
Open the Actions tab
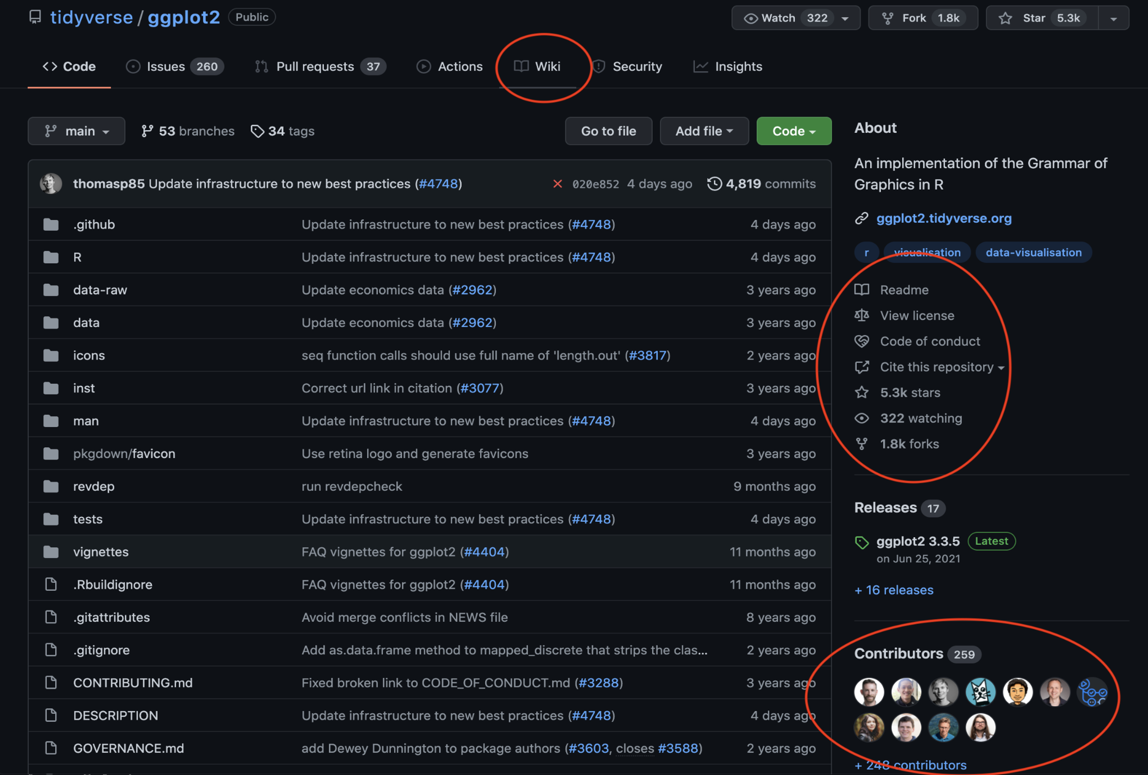point(449,66)
